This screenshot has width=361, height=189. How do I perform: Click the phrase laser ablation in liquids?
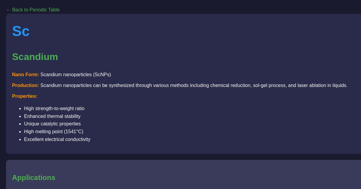(x=322, y=85)
